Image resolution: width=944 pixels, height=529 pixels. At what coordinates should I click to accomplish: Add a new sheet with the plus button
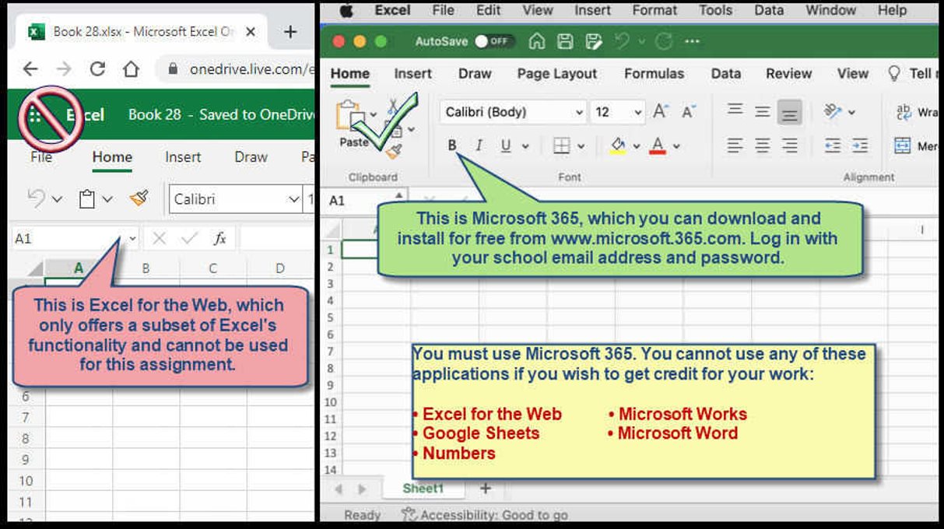click(x=486, y=489)
